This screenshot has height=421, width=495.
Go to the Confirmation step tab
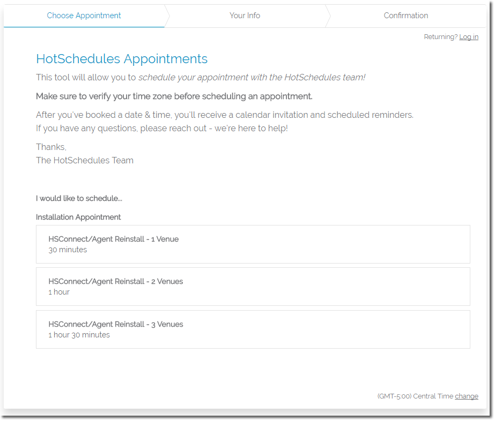[405, 16]
